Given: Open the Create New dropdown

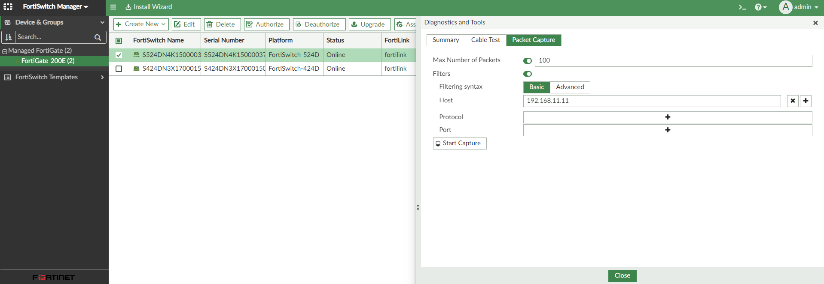Looking at the screenshot, I should pos(141,24).
